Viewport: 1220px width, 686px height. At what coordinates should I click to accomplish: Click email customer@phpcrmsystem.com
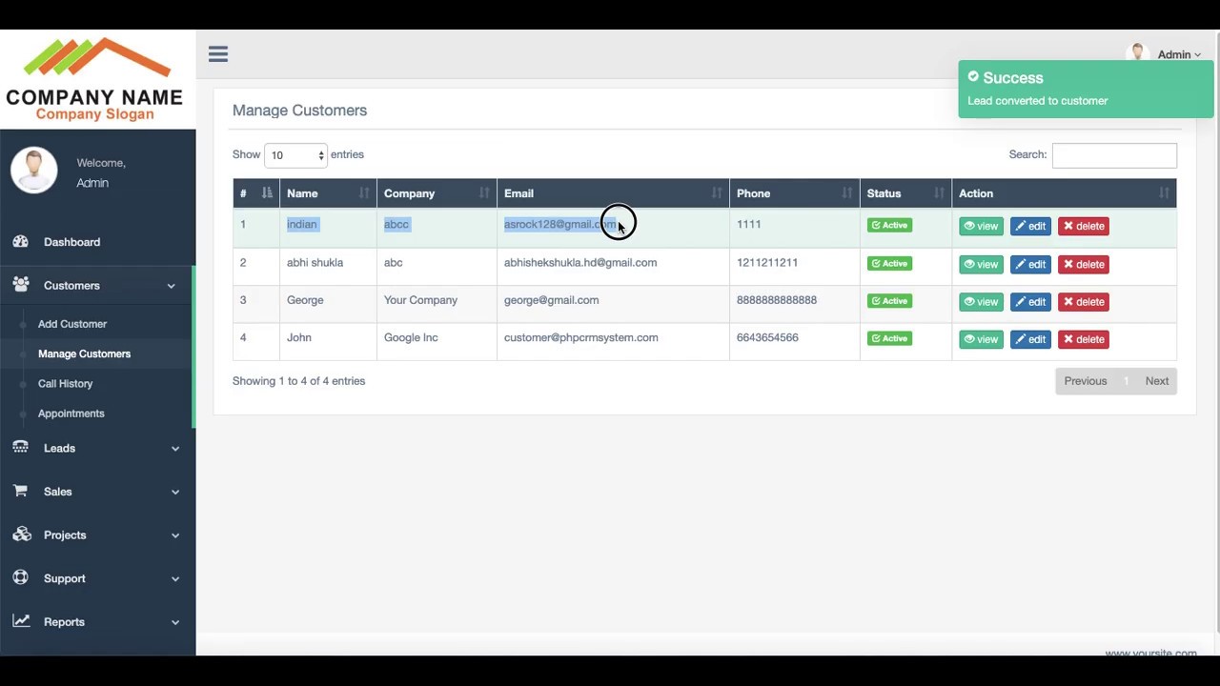(580, 337)
